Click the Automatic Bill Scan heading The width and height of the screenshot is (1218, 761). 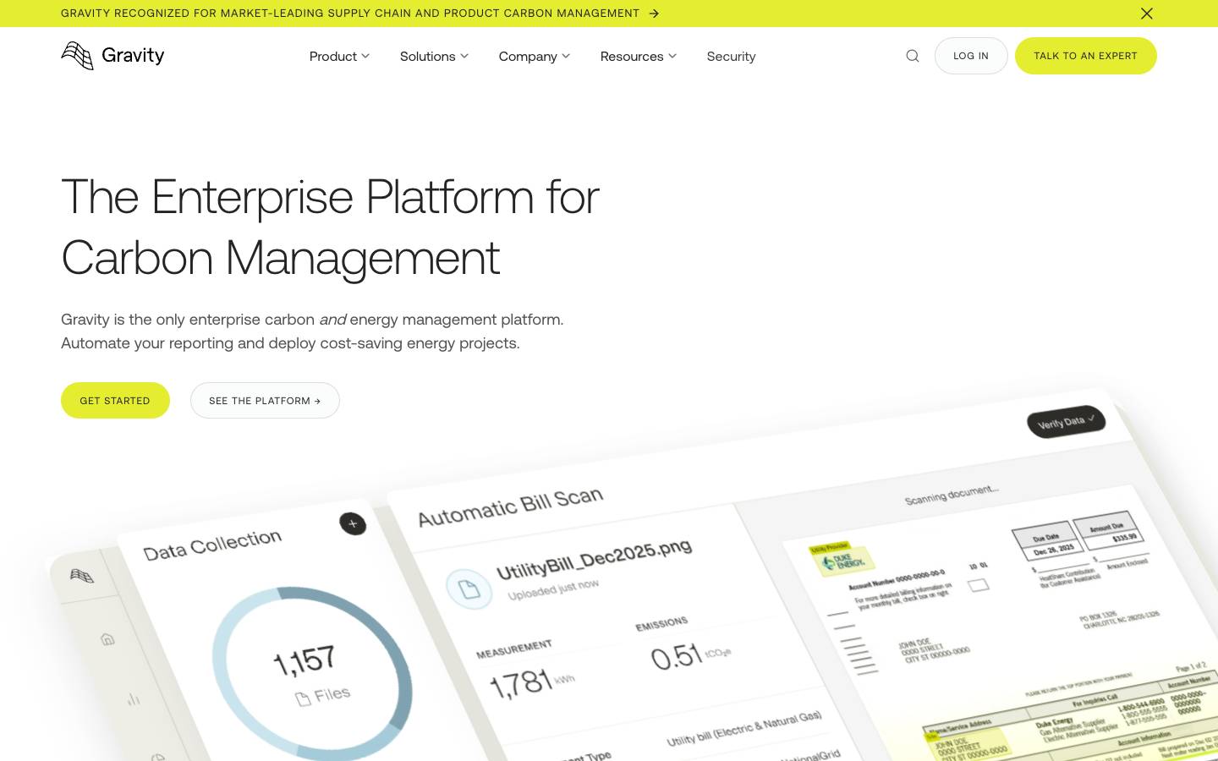point(510,507)
